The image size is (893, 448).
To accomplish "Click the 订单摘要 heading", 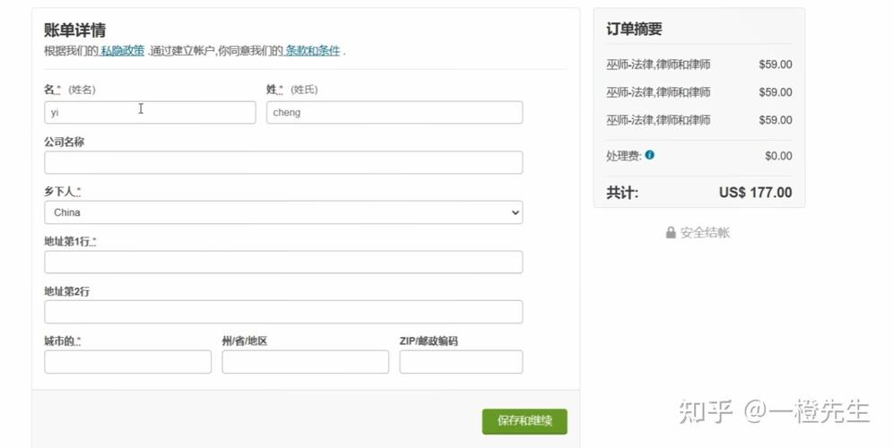I will (x=634, y=29).
